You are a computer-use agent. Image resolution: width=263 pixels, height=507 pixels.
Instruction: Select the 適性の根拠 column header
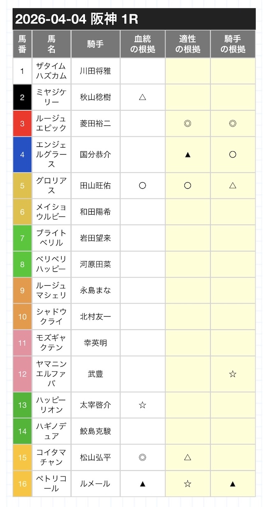click(188, 44)
